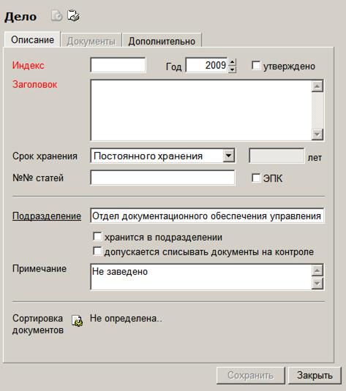
Task: Click the Закрыть button
Action: point(315,375)
